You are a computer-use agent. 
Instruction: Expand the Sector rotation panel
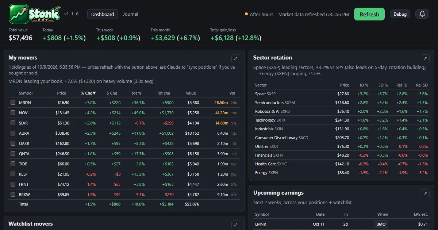click(x=425, y=59)
